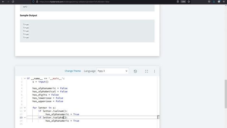Click line 'if letter.isalnum():'
This screenshot has width=227, height=128.
coord(53,111)
